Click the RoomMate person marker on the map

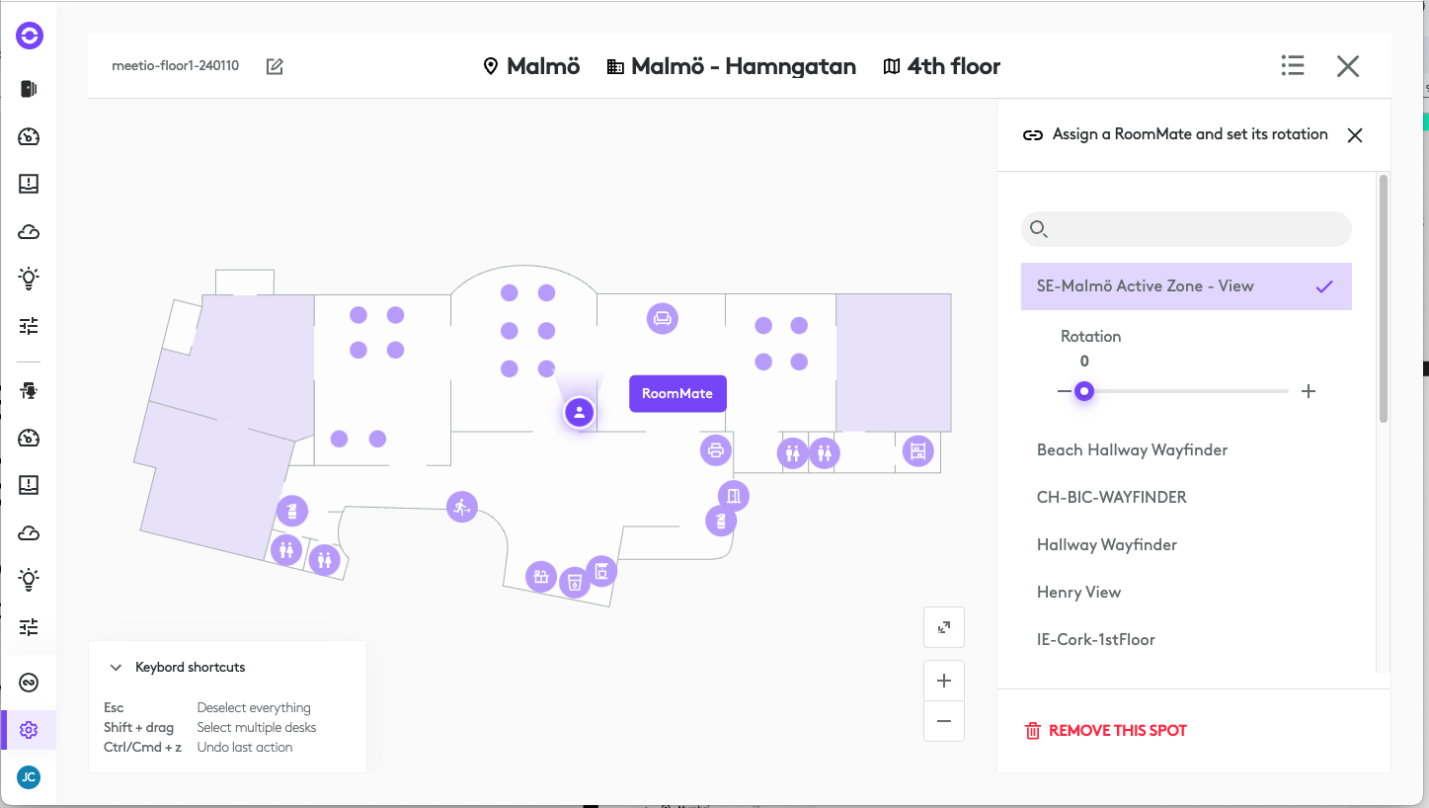pos(580,412)
